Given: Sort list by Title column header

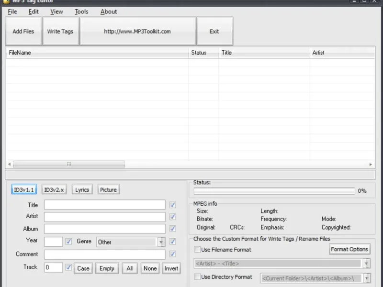Looking at the screenshot, I should pos(264,53).
